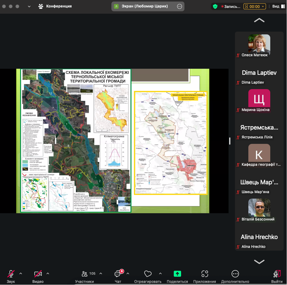
Task: Unmute microphone with the Звук button
Action: click(x=11, y=274)
